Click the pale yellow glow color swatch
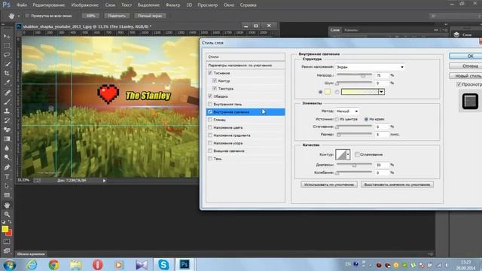 tap(328, 92)
